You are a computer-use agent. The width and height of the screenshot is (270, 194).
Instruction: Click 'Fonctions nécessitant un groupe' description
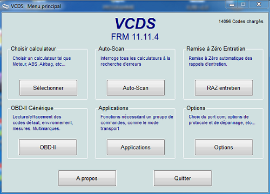click(x=137, y=122)
